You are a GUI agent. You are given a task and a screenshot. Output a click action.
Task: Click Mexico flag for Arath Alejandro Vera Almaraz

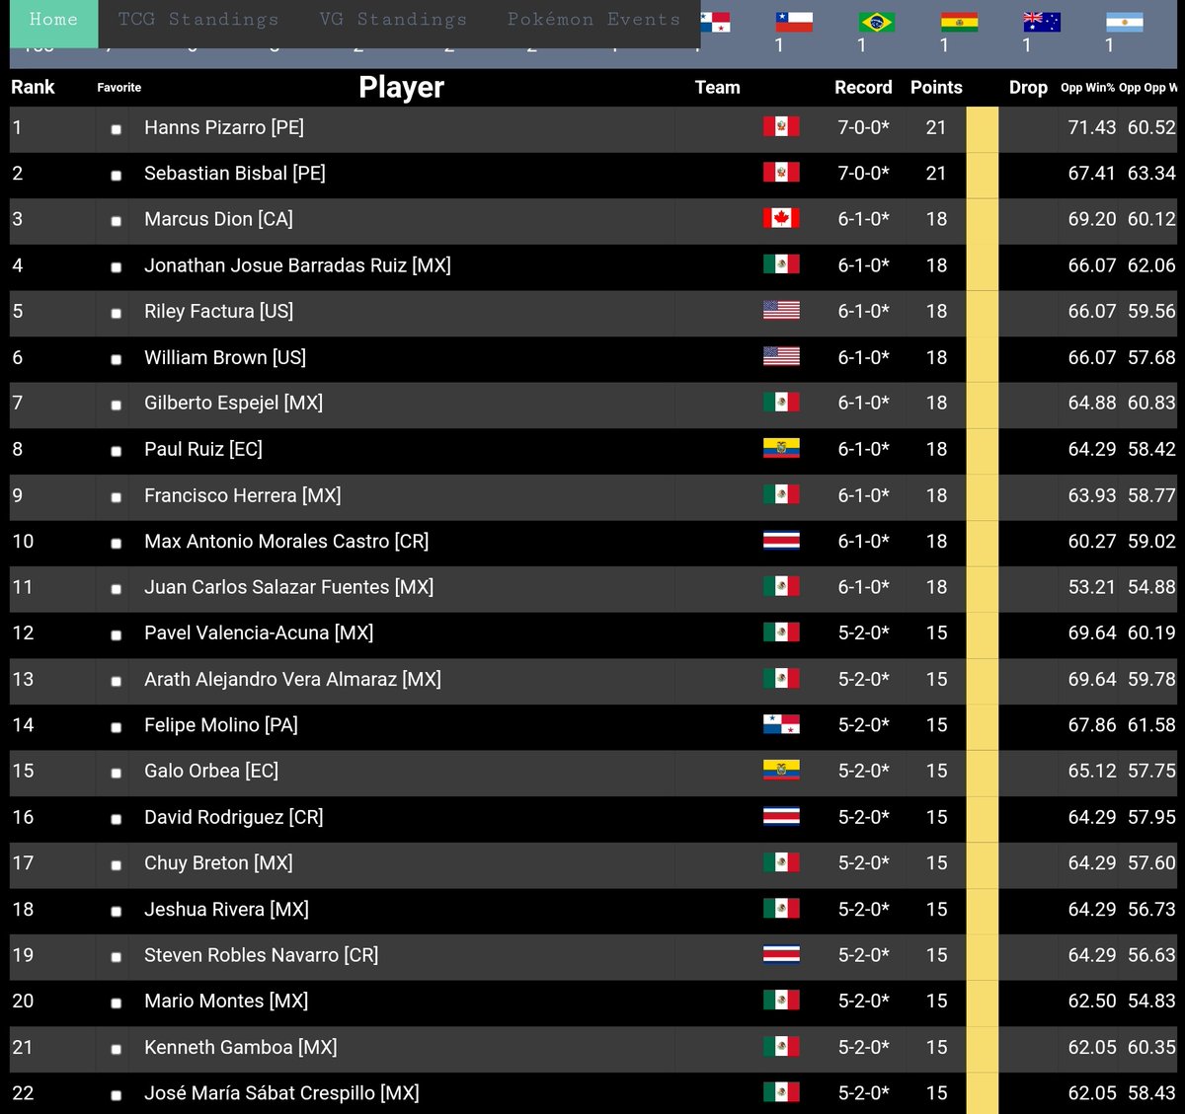[781, 679]
